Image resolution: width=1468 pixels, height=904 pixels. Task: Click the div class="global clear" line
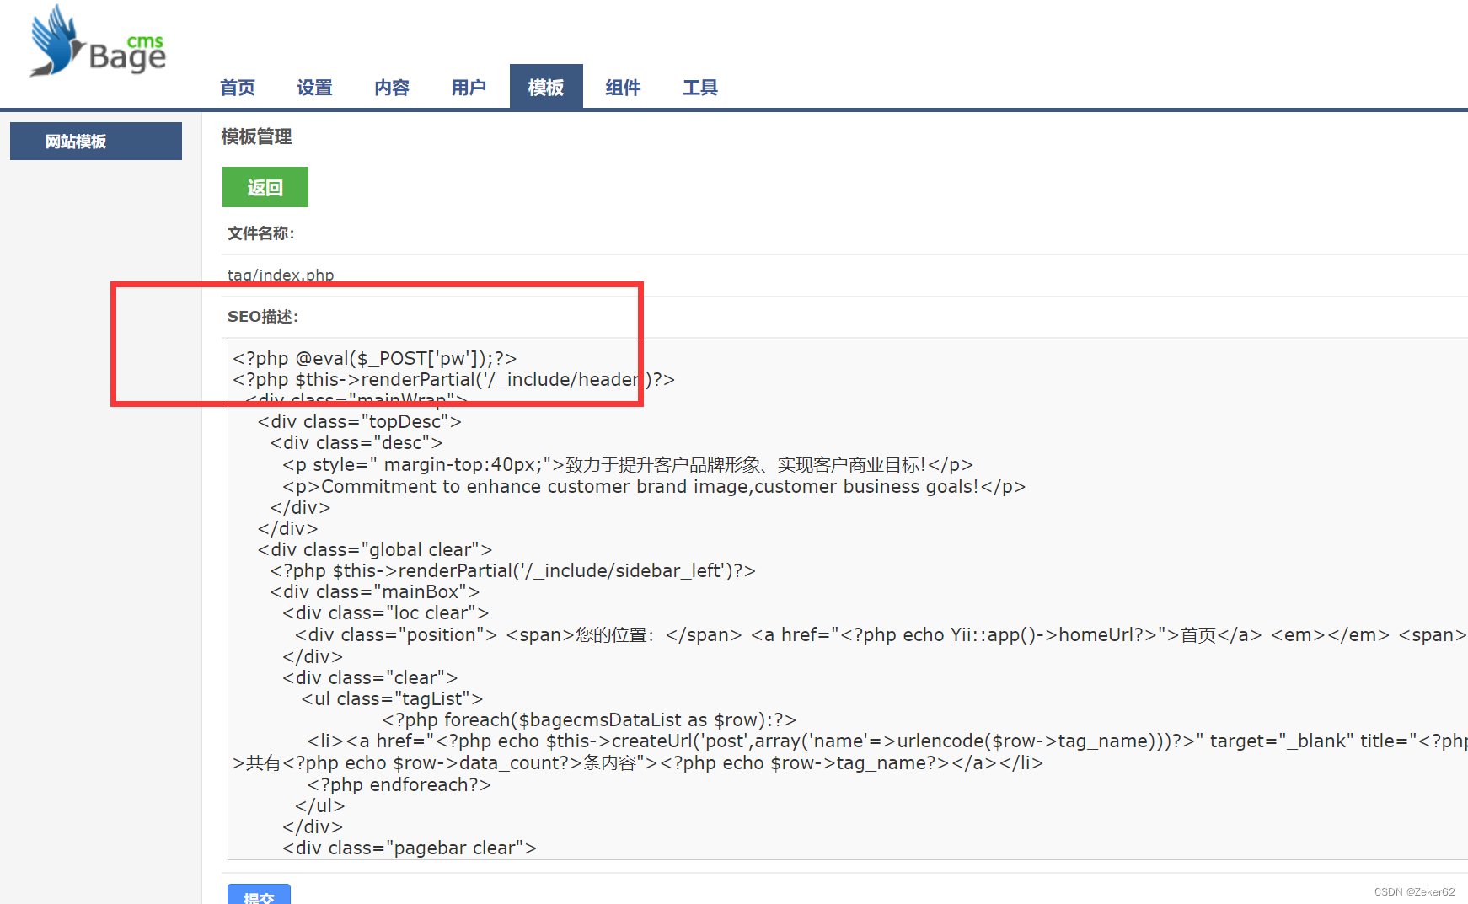(375, 549)
